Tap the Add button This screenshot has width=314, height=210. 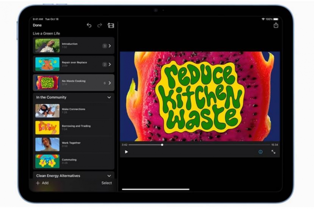[42, 183]
